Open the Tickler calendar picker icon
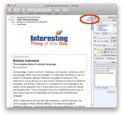The width and height of the screenshot is (123, 116). pyautogui.click(x=114, y=41)
